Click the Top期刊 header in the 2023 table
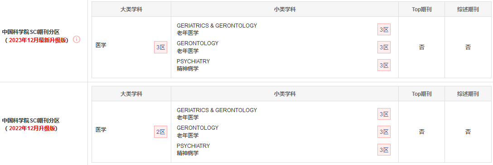 coord(421,9)
